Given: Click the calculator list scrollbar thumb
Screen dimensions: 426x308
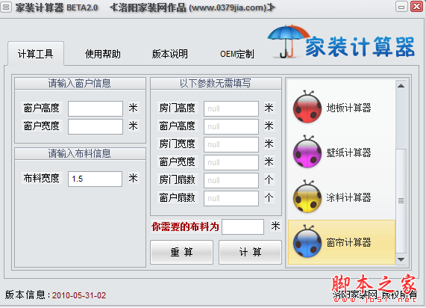Looking at the screenshot, I should pyautogui.click(x=401, y=200).
